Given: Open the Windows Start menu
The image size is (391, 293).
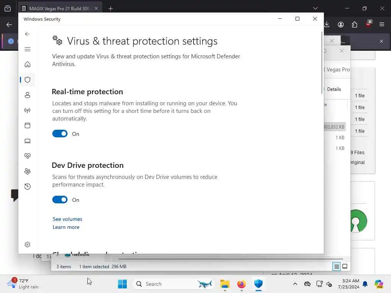Looking at the screenshot, I should (123, 284).
